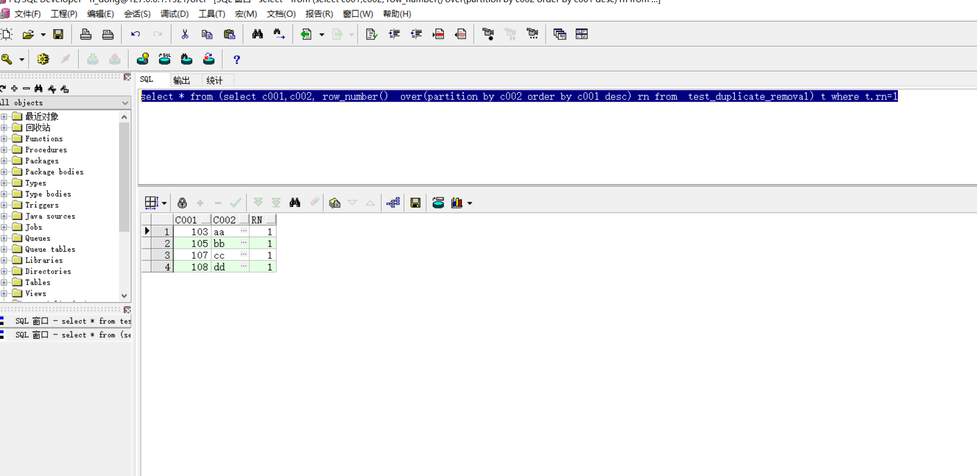This screenshot has width=977, height=476.
Task: Open the Navigate back history dropdown
Action: [x=321, y=35]
